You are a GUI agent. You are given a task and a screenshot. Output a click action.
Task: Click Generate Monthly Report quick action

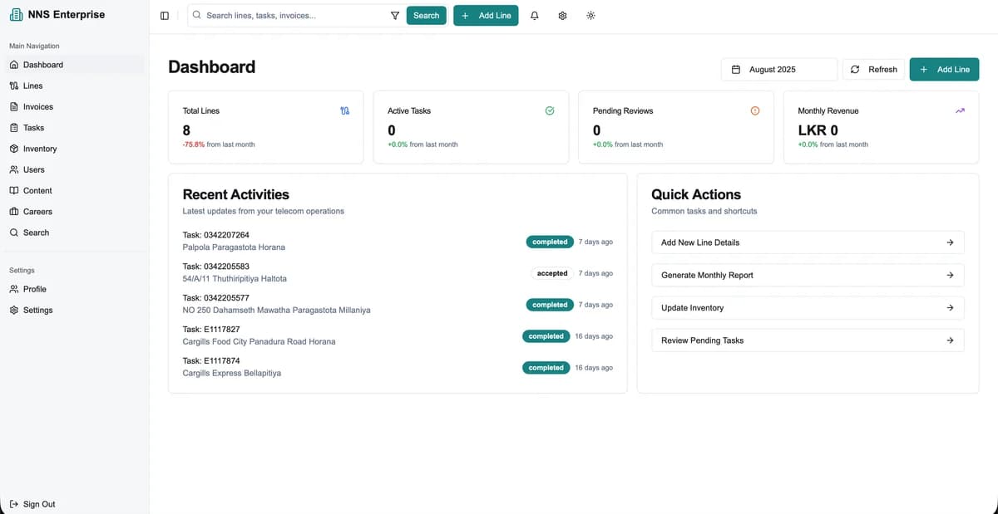pos(808,275)
